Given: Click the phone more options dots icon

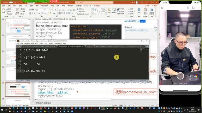Looking at the screenshot, I should coord(199,8).
